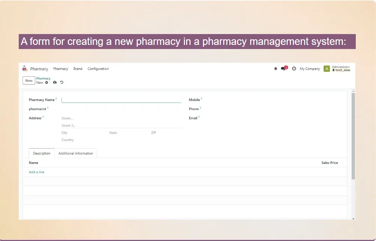376x241 pixels.
Task: Open the Brand menu
Action: tap(78, 69)
